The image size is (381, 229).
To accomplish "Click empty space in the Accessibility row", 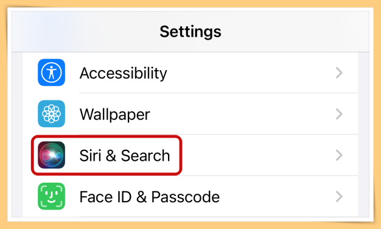I will pyautogui.click(x=250, y=72).
